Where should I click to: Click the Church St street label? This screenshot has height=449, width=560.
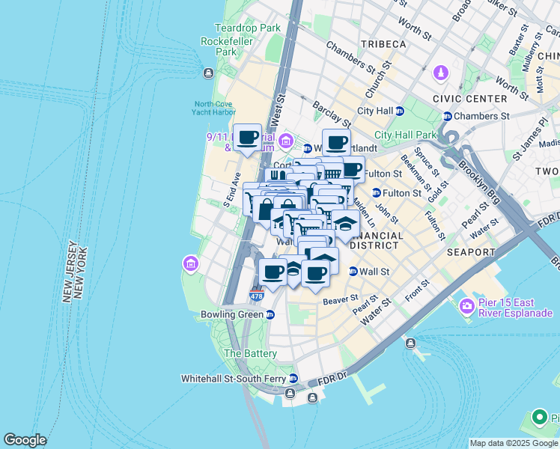tap(379, 79)
